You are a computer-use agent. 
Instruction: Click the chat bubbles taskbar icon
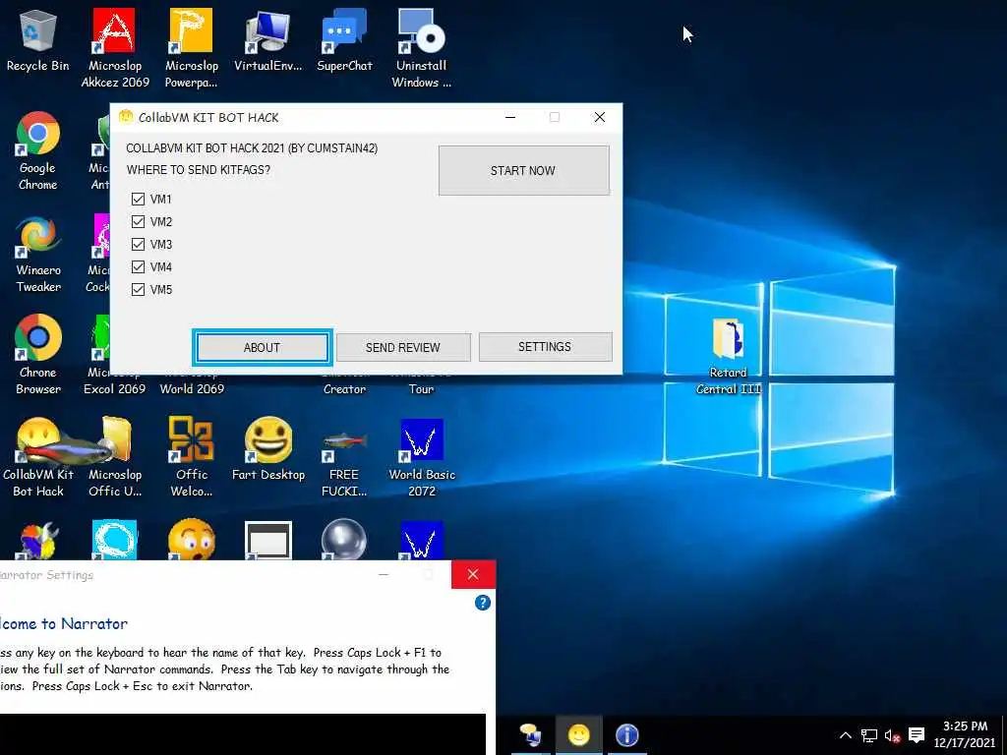[x=530, y=735]
